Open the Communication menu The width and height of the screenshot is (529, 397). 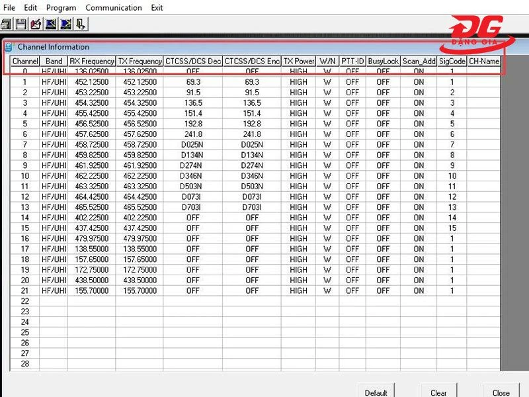[x=113, y=8]
